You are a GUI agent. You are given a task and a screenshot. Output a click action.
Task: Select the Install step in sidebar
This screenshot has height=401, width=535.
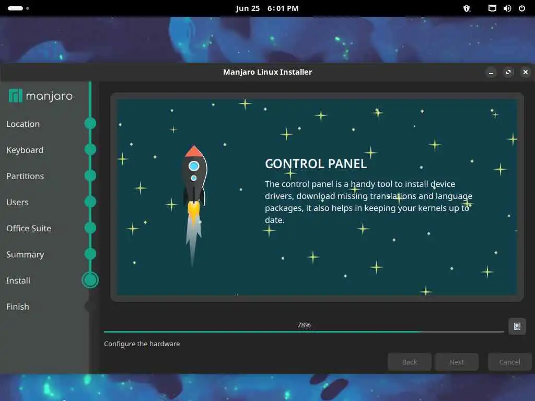pyautogui.click(x=18, y=280)
